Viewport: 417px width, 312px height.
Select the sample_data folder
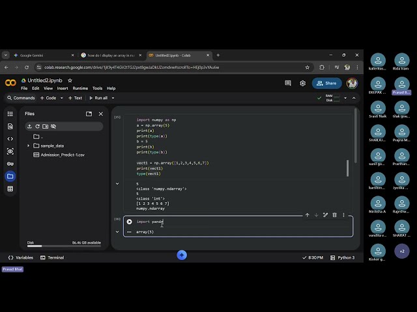52,146
